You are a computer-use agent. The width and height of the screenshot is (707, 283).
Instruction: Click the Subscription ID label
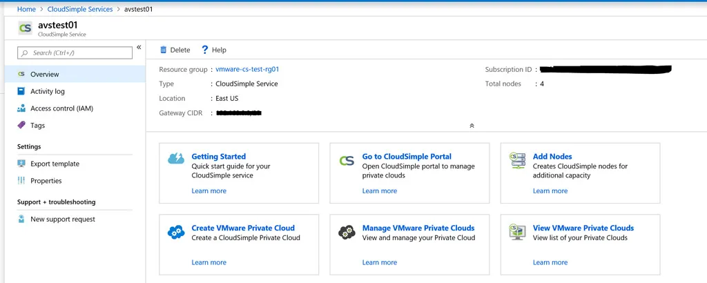coord(509,70)
